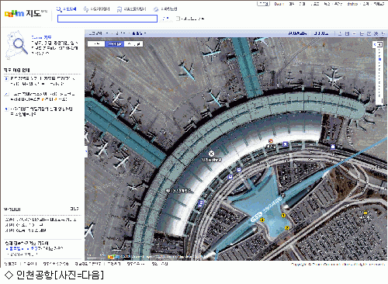Select the highlighted skyview map mode
This screenshot has width=388, height=284.
coord(115,44)
